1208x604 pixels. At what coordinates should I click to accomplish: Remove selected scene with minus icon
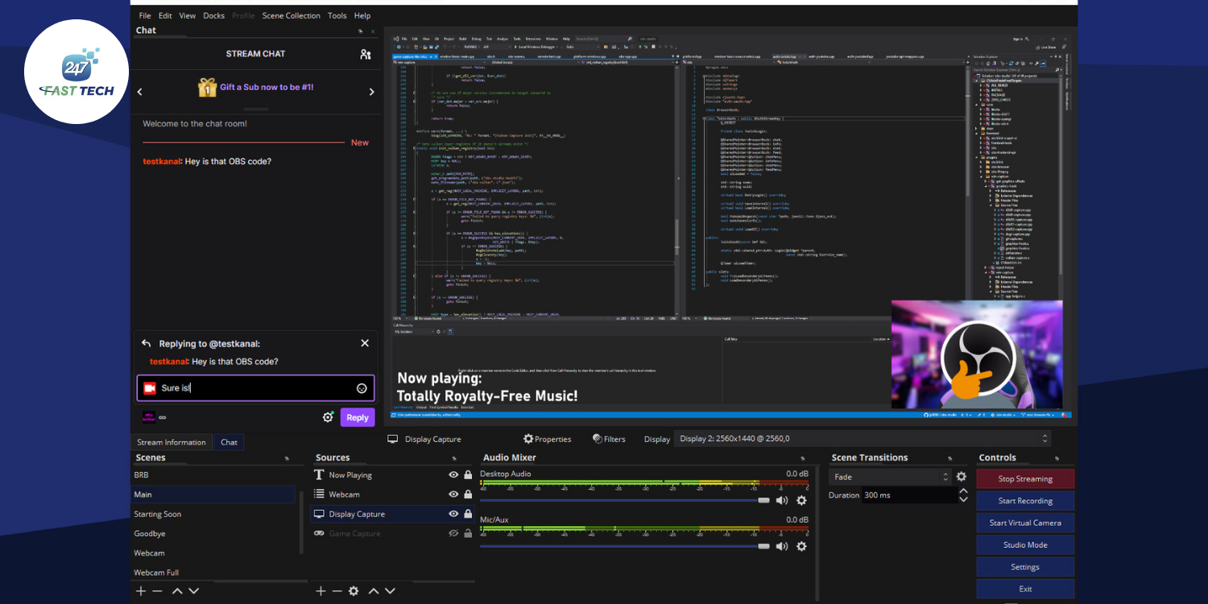(157, 591)
